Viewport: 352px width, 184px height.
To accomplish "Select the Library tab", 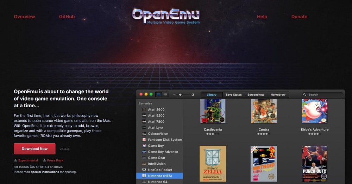I will click(212, 95).
